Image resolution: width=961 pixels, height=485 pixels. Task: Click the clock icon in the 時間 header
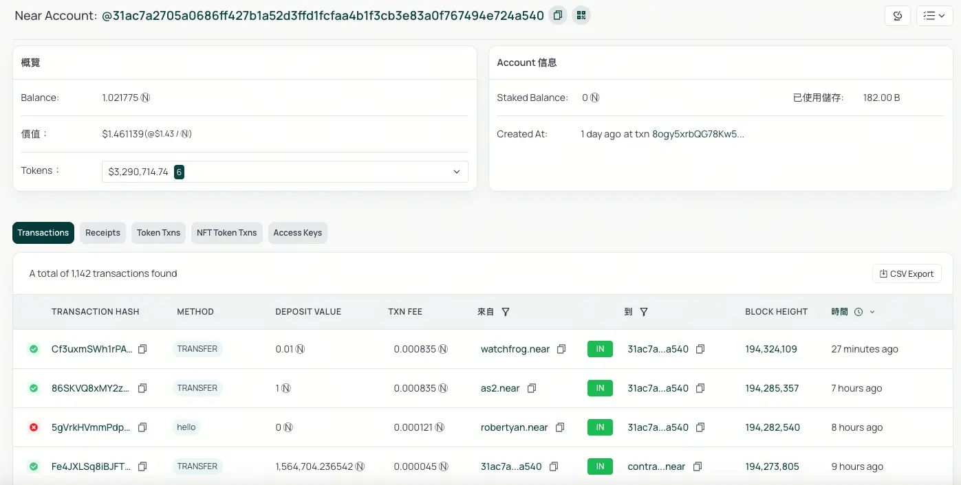859,312
